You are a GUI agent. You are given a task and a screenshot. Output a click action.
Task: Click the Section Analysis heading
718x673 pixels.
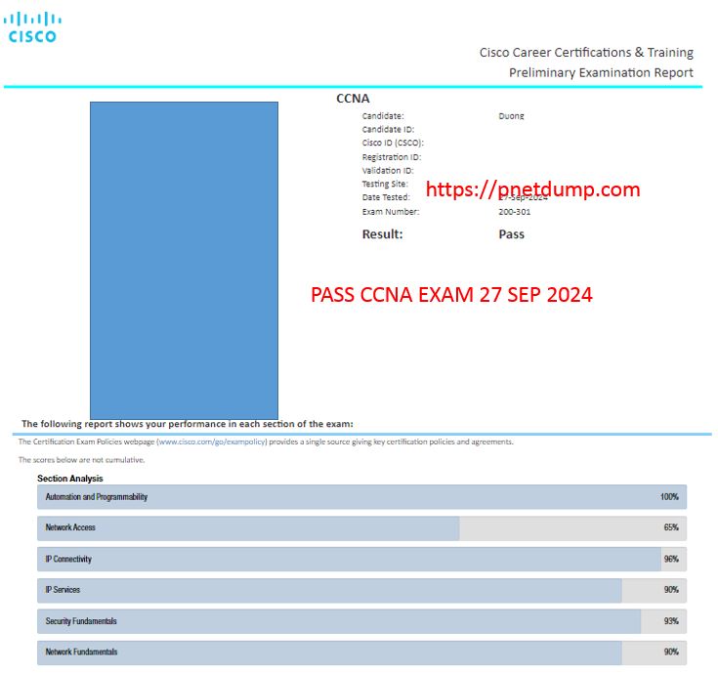69,479
